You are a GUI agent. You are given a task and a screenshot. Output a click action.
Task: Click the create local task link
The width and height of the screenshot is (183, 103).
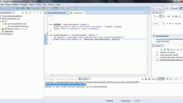pos(158,41)
